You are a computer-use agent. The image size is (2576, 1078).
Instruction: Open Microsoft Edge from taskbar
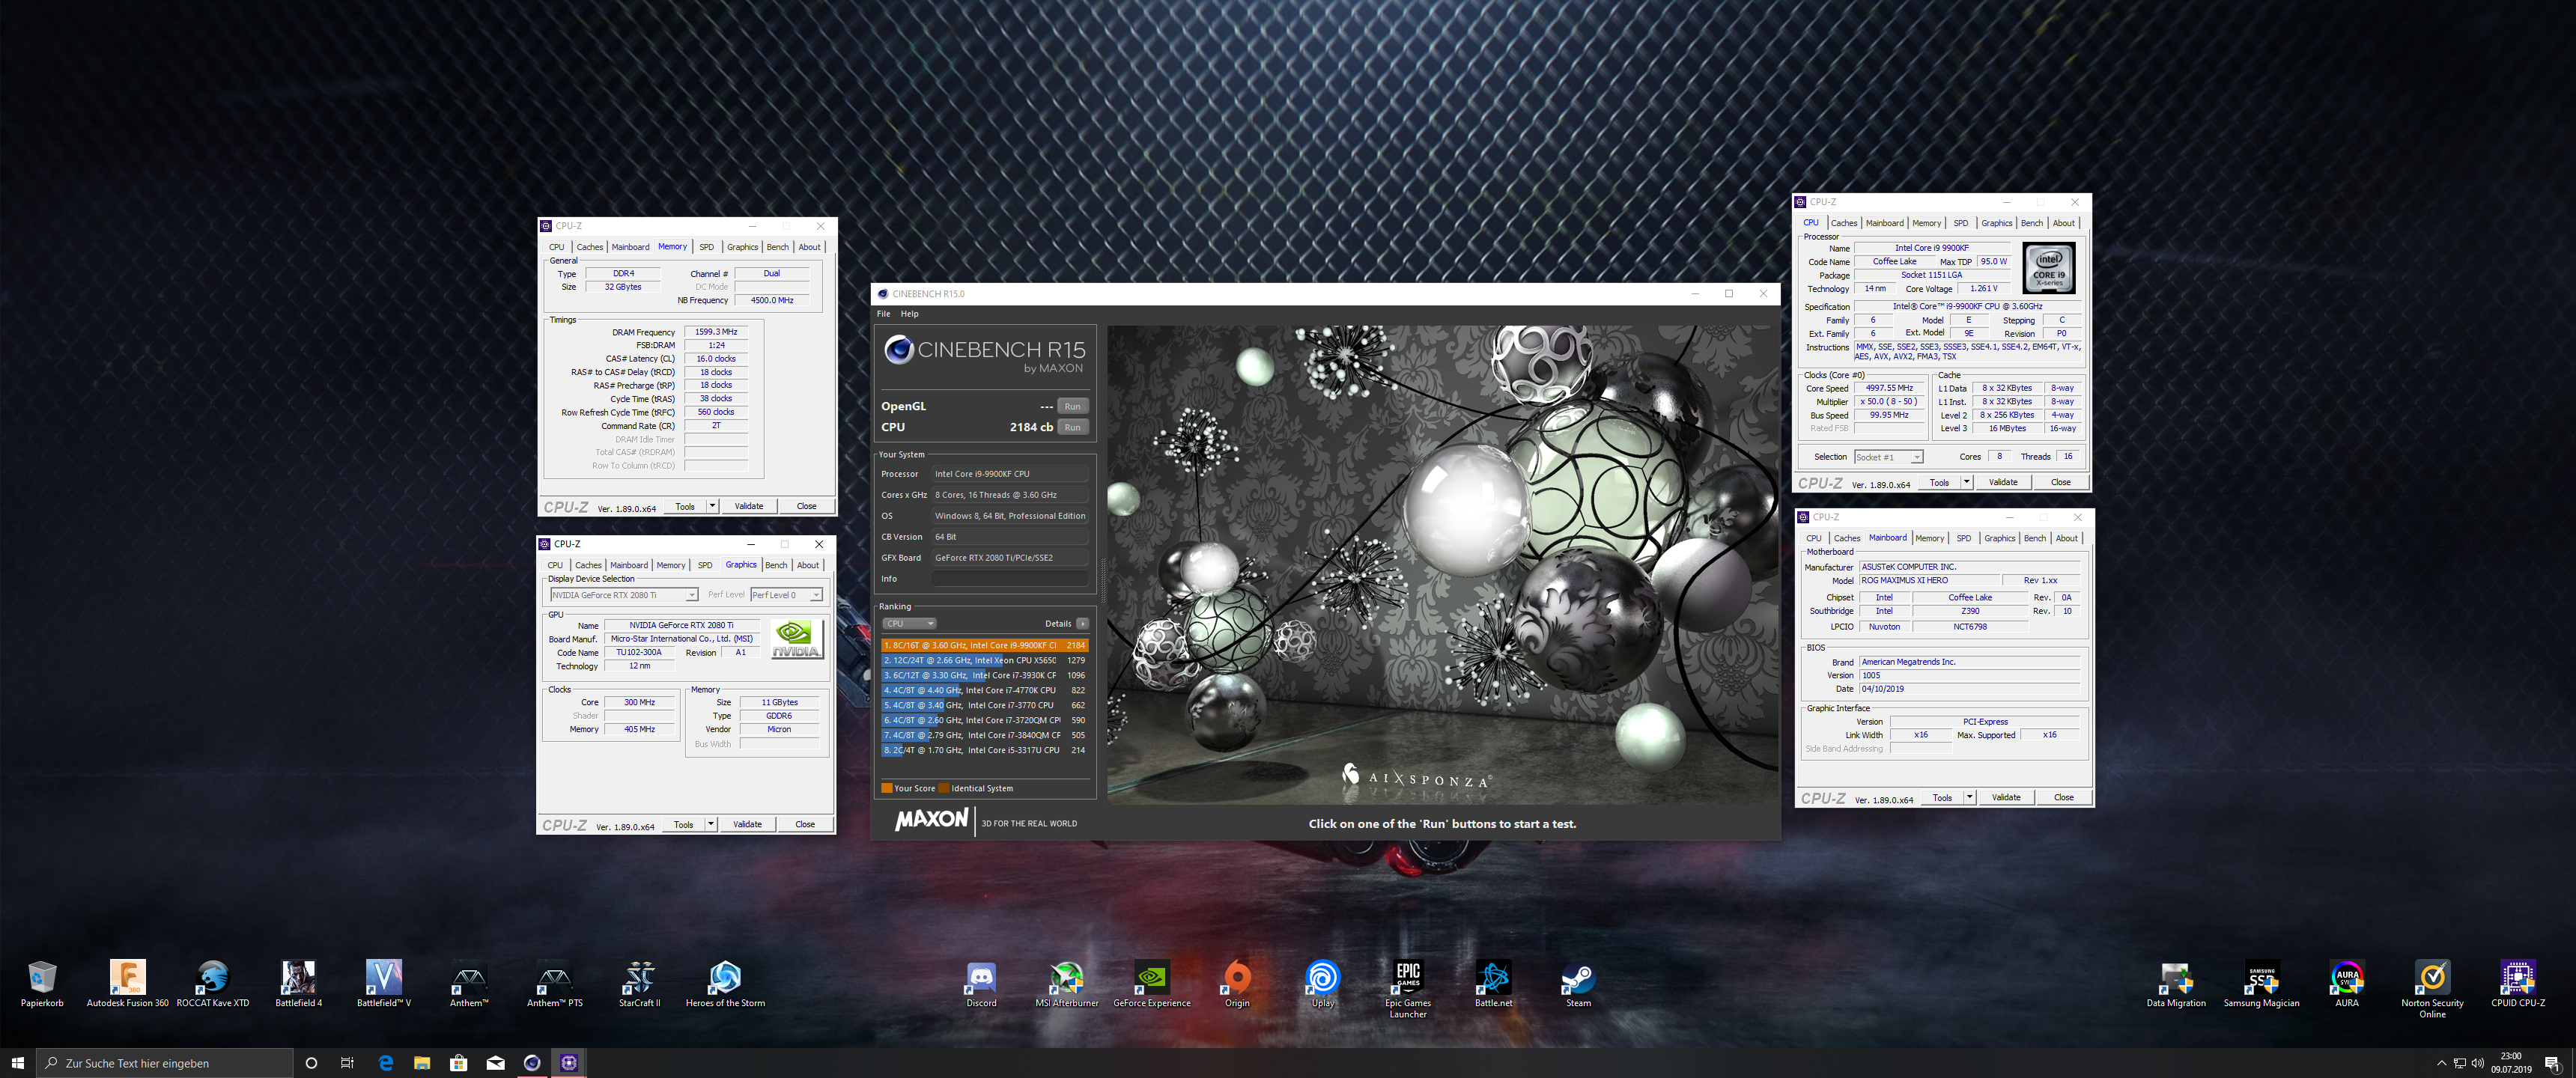(385, 1063)
